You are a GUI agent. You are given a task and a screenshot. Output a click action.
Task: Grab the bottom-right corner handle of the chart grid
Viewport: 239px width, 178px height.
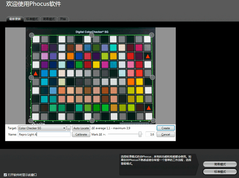153,121
